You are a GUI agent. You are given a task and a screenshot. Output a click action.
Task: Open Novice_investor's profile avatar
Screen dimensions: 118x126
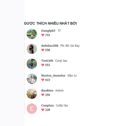(32, 79)
